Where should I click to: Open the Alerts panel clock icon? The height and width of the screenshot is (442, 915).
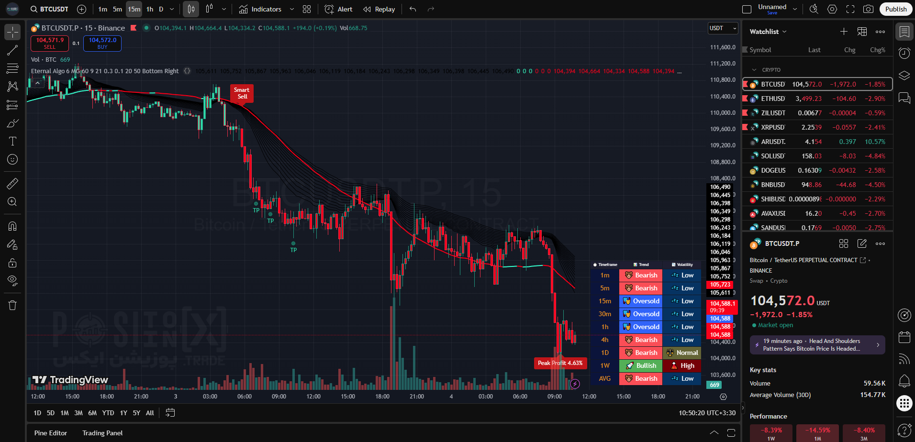pos(904,53)
